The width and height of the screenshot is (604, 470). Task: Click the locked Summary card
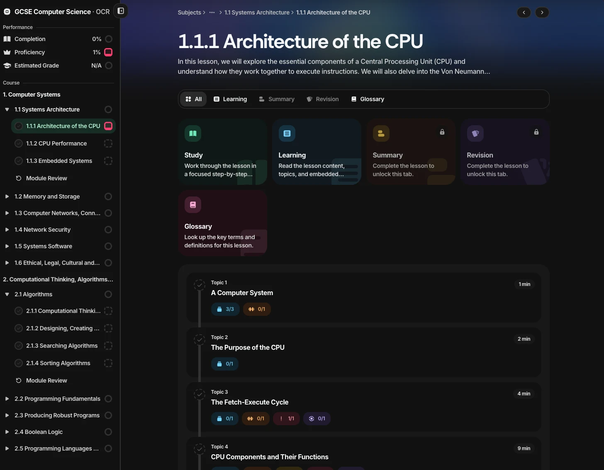tap(411, 152)
